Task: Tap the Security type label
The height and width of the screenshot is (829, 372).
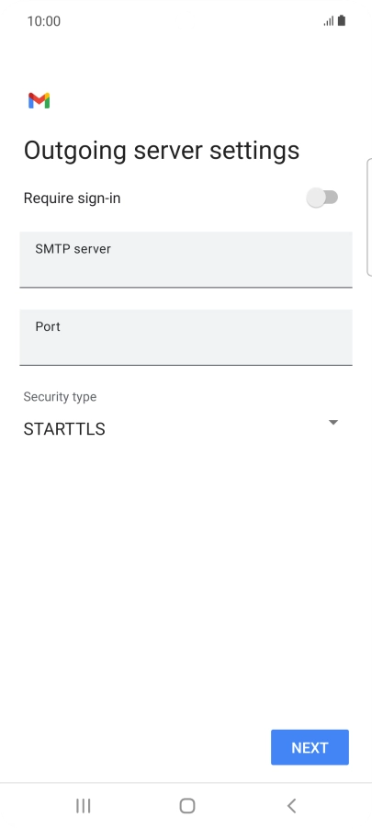Action: click(x=60, y=396)
